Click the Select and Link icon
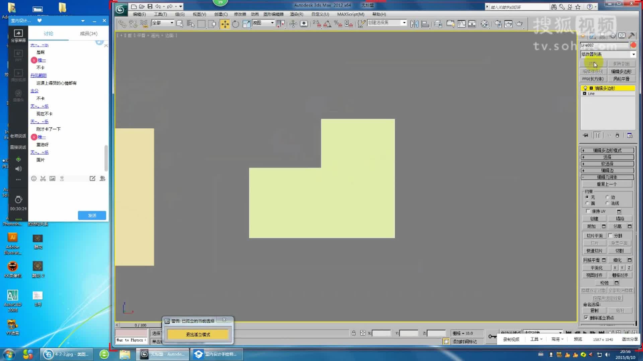The width and height of the screenshot is (643, 361). (x=122, y=24)
